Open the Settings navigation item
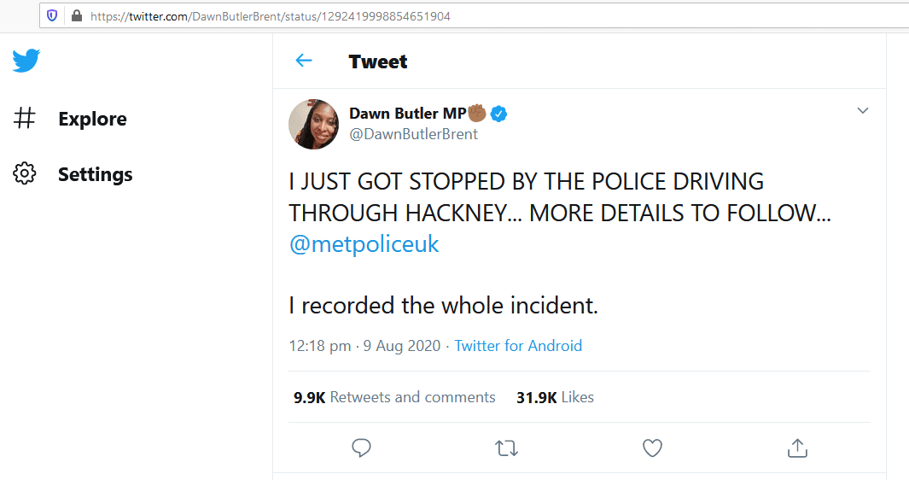Screen dimensions: 909x480 [95, 174]
